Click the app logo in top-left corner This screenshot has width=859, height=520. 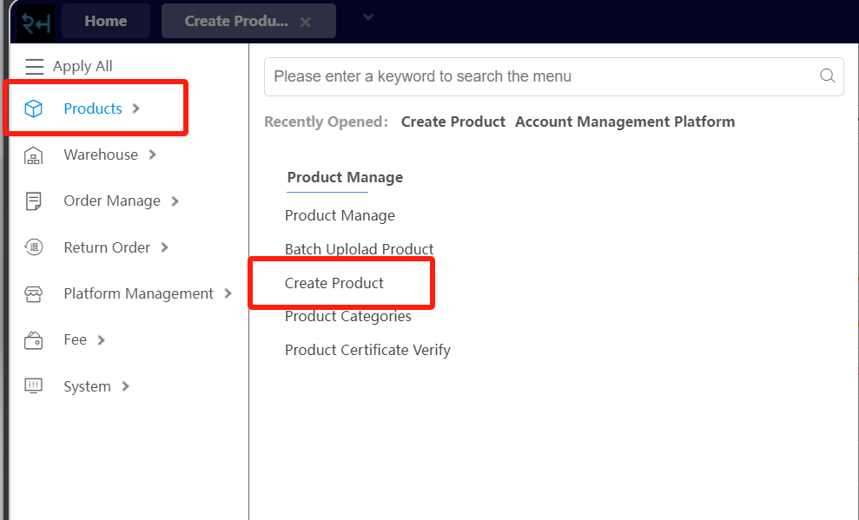[x=33, y=18]
